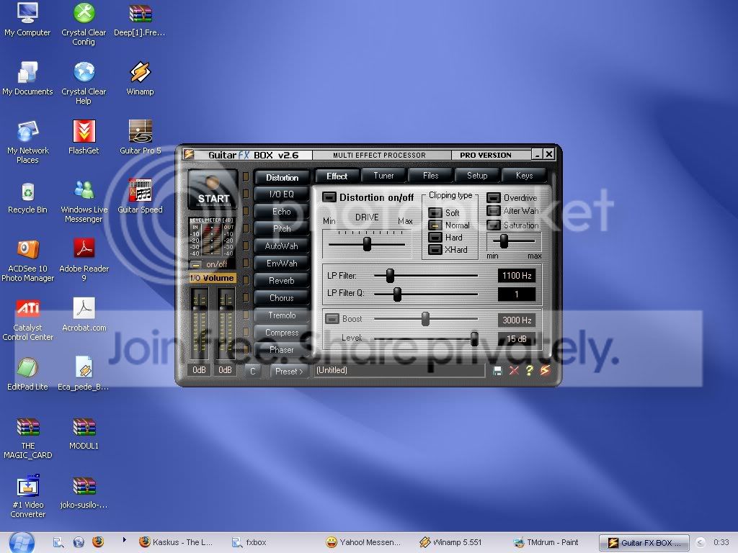Click the LP Filter slider handle
Screen dimensions: 738x553
[390, 276]
